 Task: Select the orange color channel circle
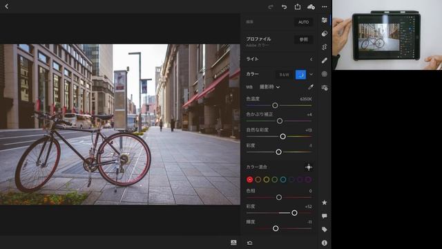(x=258, y=180)
